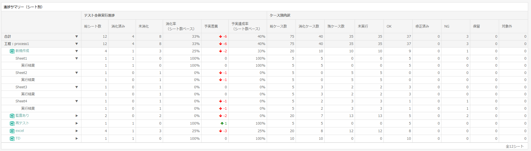Open the 再テスト link
531x151 pixels.
22,123
